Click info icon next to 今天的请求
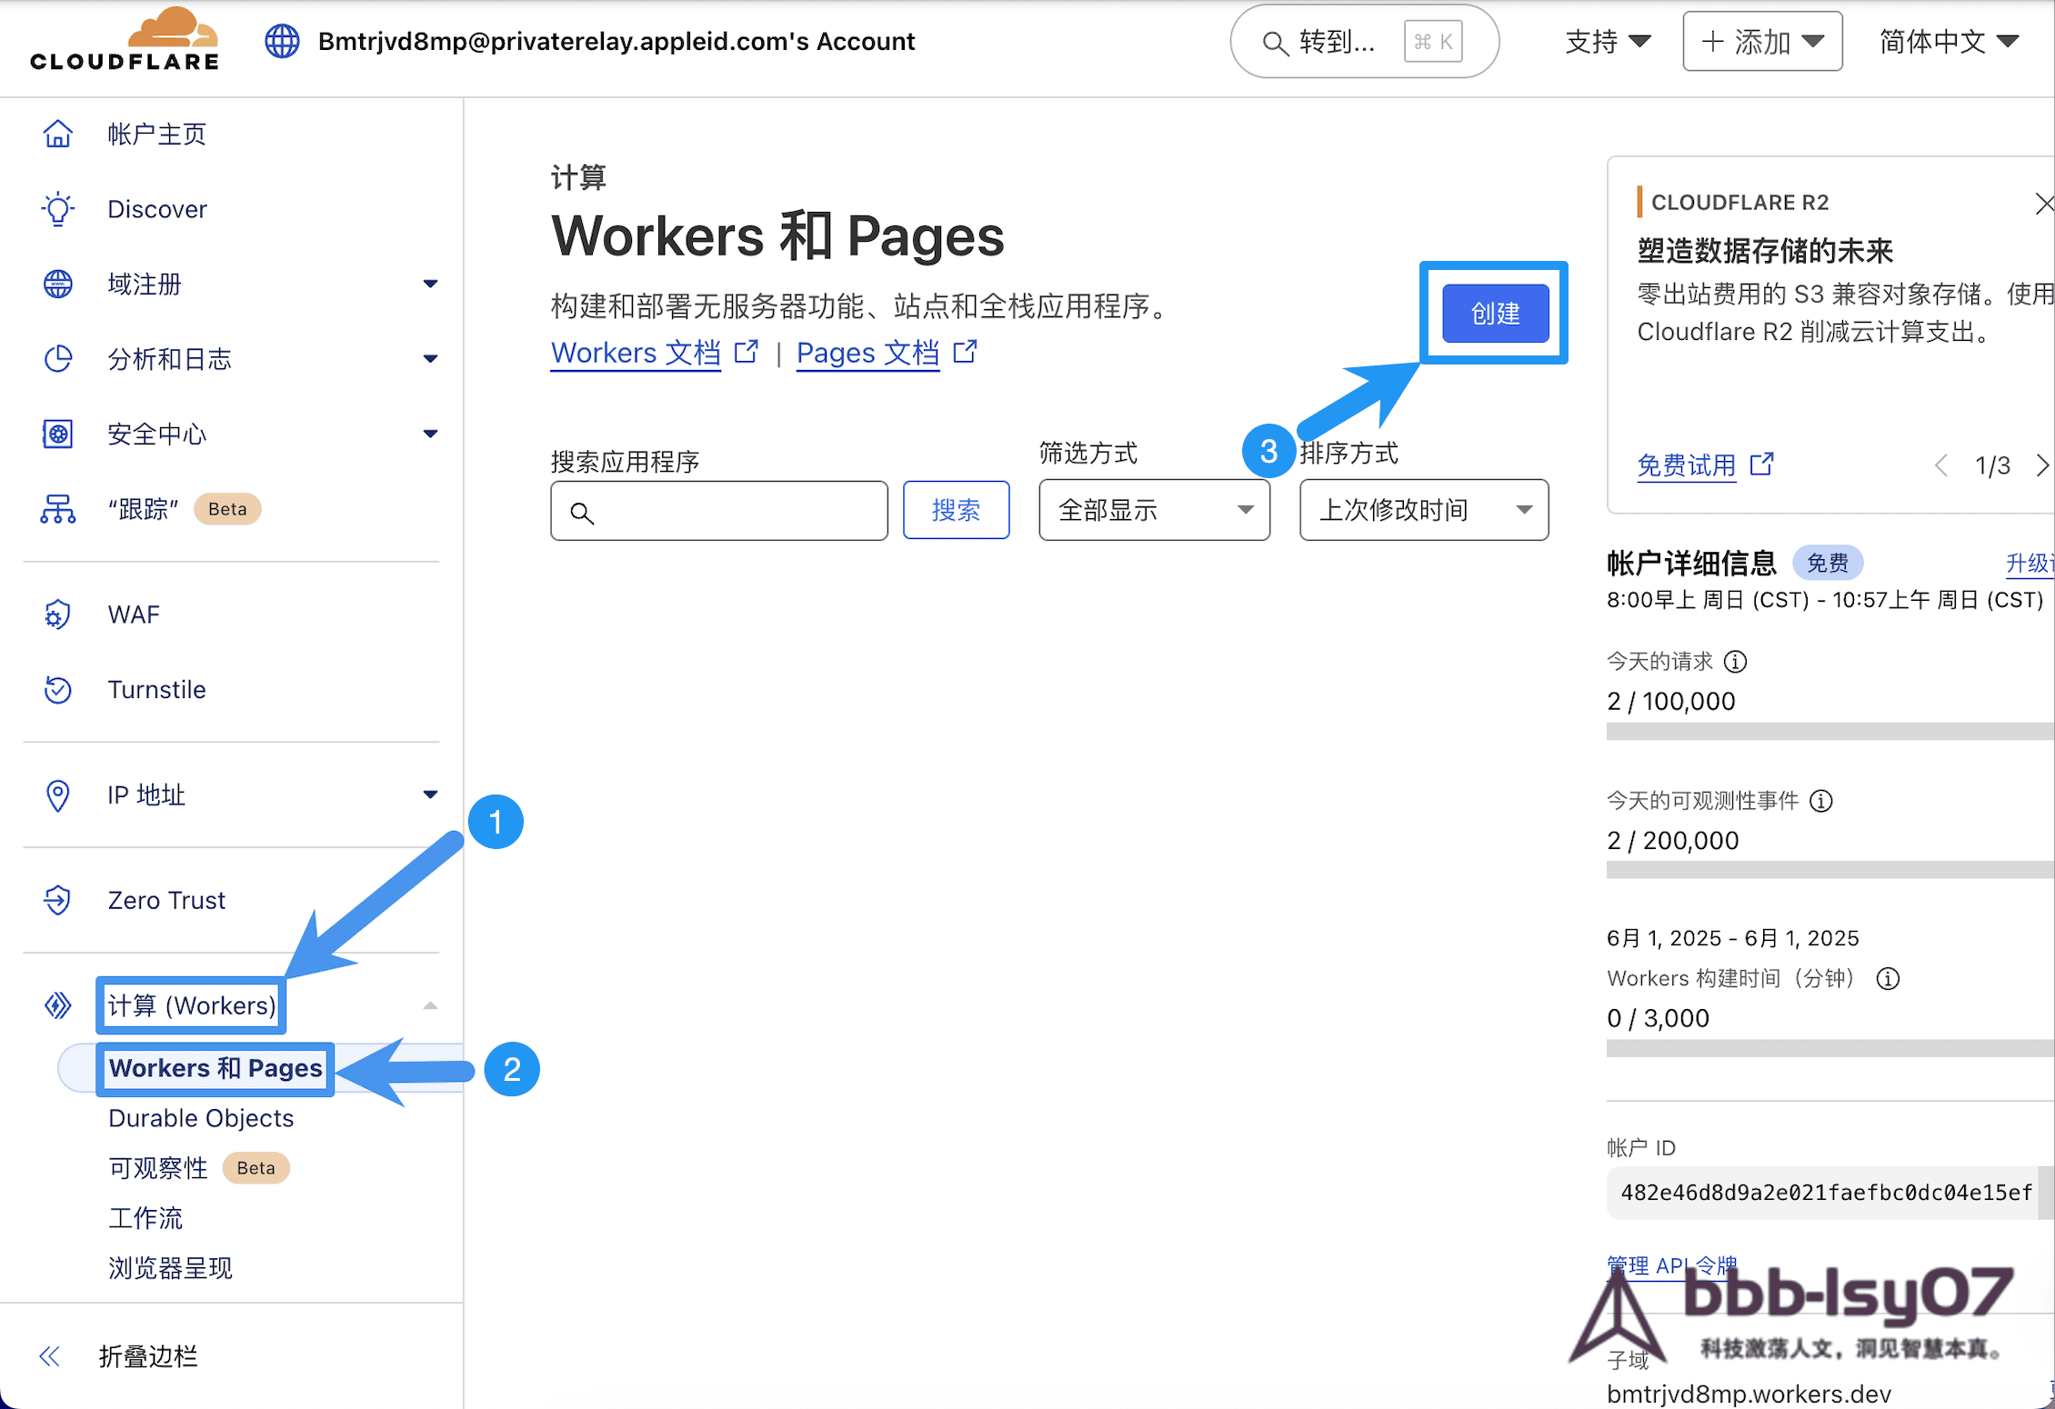This screenshot has width=2055, height=1409. 1735,662
